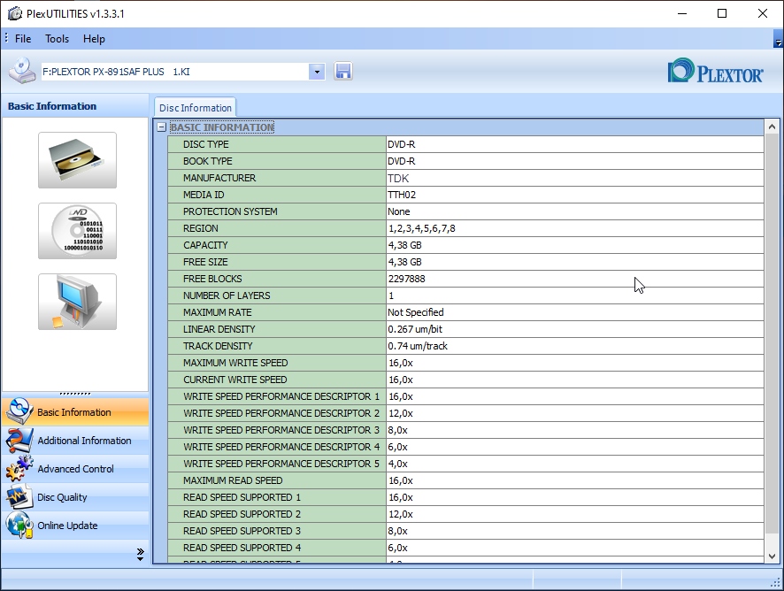Open the DVD drive tray image button
This screenshot has width=784, height=591.
78,160
